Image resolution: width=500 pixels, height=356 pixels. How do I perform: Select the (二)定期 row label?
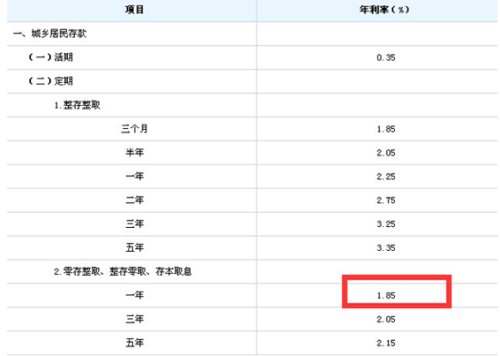tap(51, 81)
